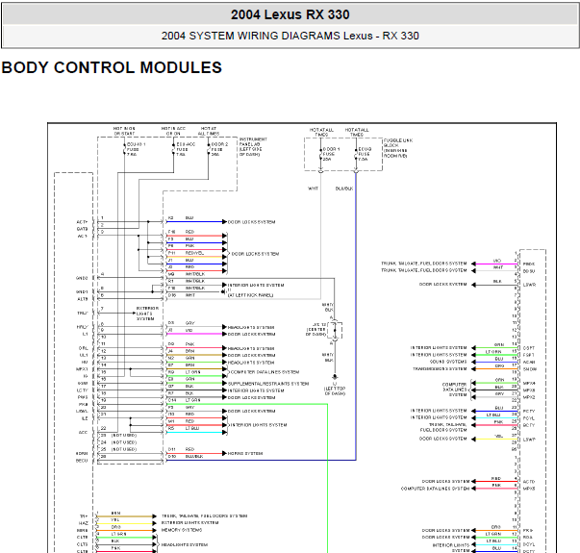
Task: Click the 'PCTY' pin label
Action: tap(529, 412)
